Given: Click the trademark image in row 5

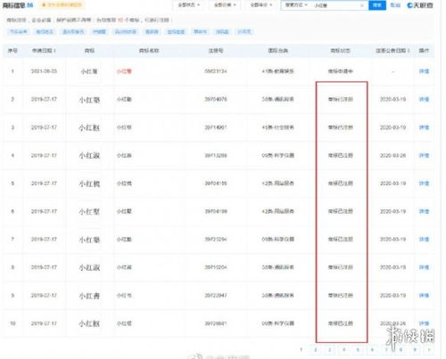Looking at the screenshot, I should pyautogui.click(x=89, y=184).
